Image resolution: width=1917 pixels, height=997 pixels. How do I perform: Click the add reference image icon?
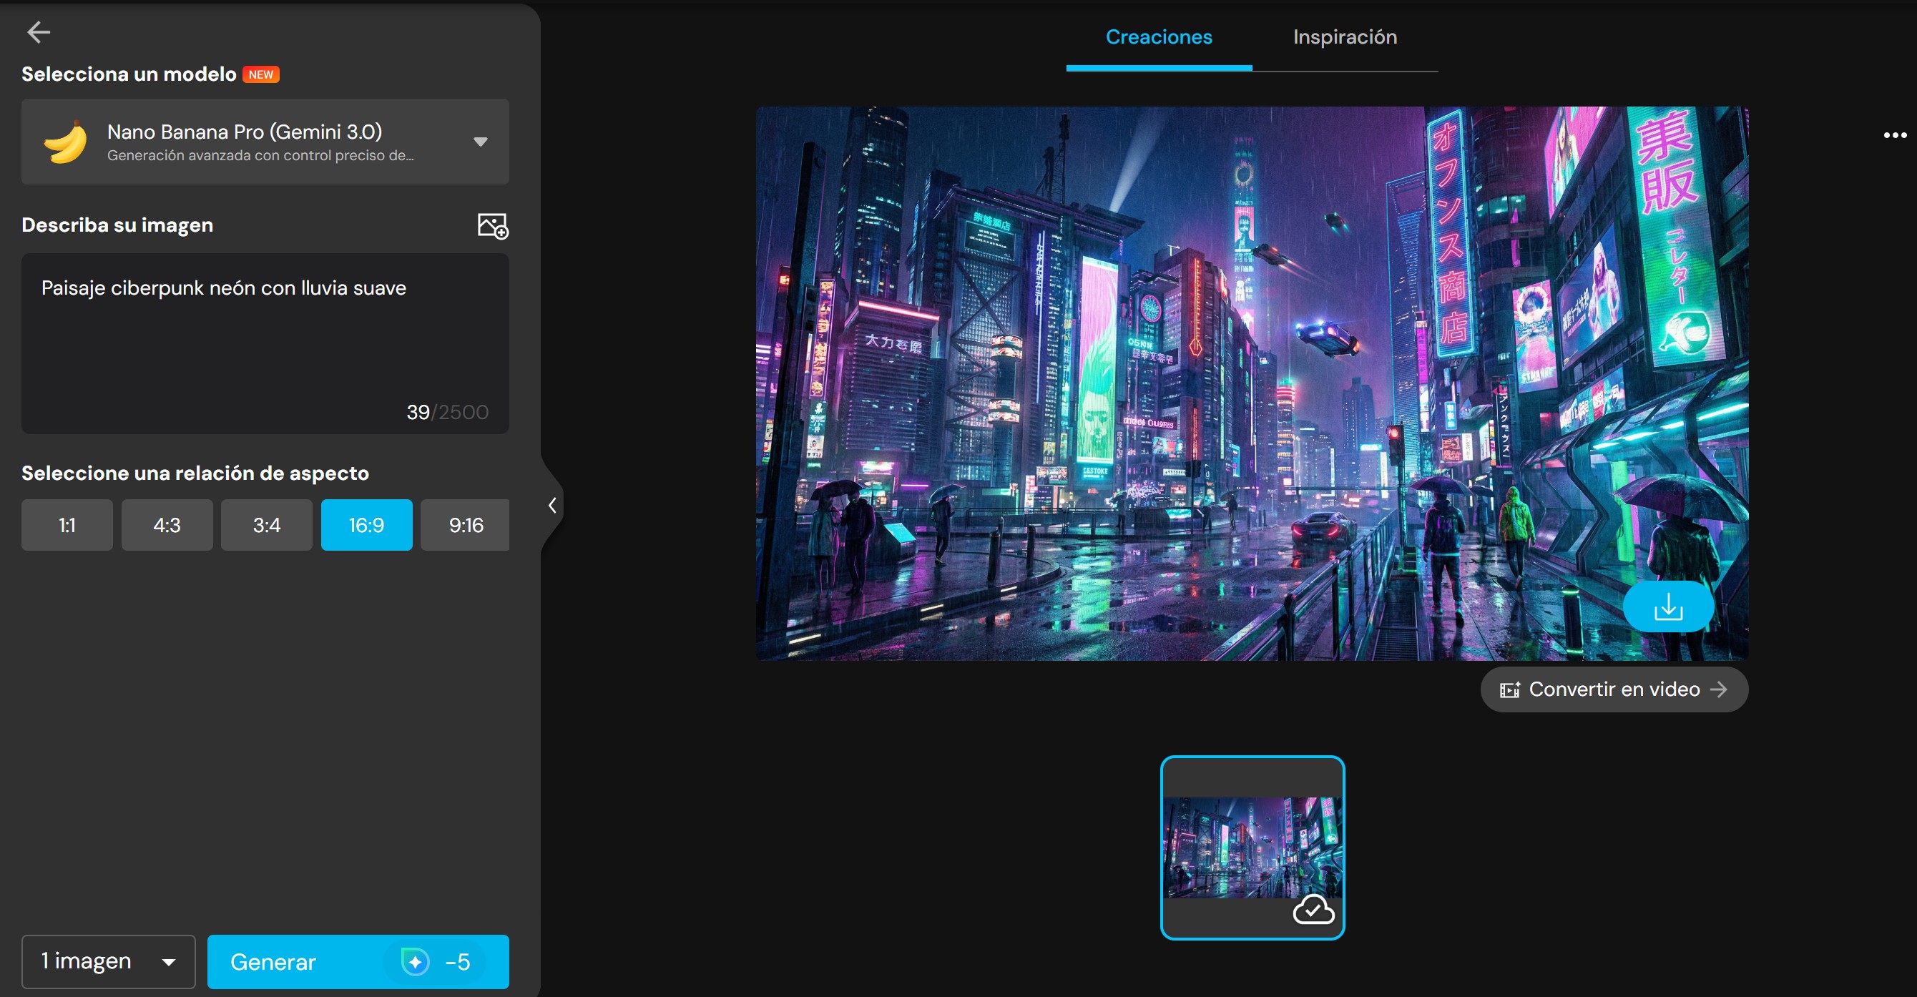coord(492,225)
